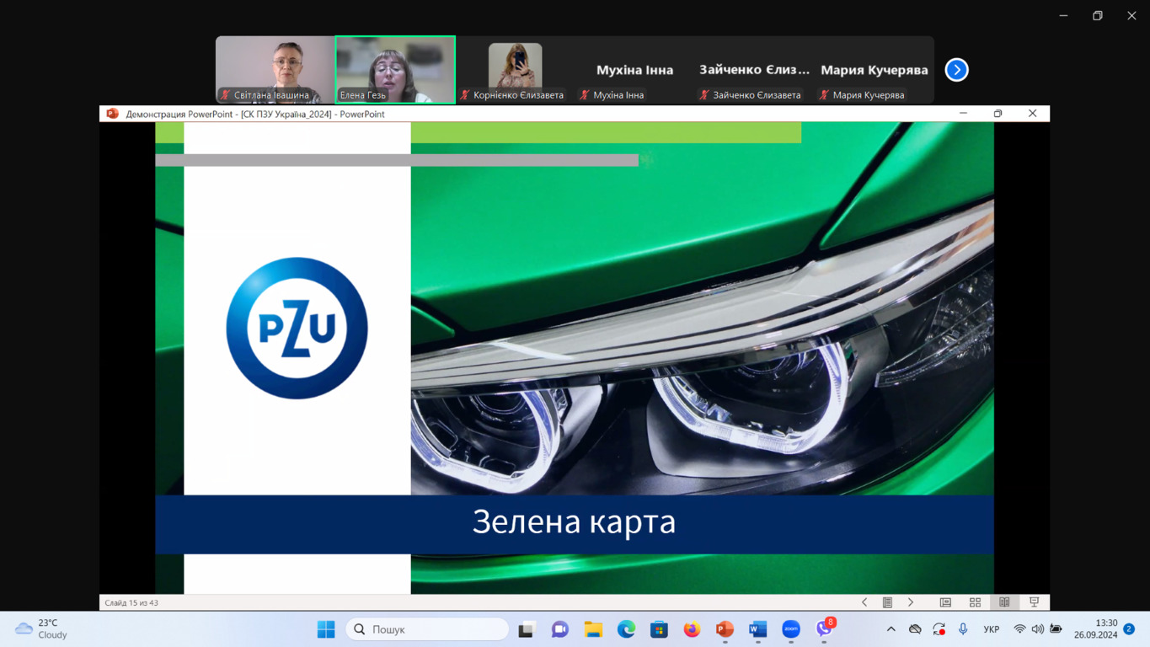Select Reading view icon in status bar

pyautogui.click(x=1004, y=602)
